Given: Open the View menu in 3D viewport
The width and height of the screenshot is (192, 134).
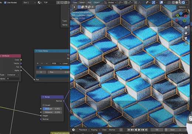Looking at the screenshot, I should 75,3.
